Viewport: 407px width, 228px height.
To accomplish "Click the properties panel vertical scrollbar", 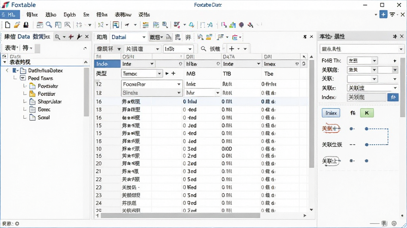I will (402, 87).
